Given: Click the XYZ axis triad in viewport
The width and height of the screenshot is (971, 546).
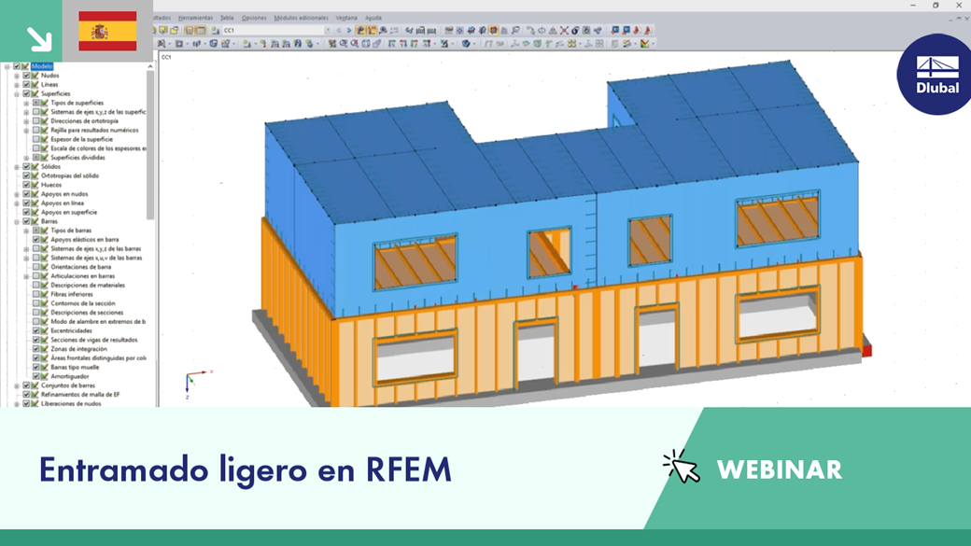Looking at the screenshot, I should [x=198, y=383].
